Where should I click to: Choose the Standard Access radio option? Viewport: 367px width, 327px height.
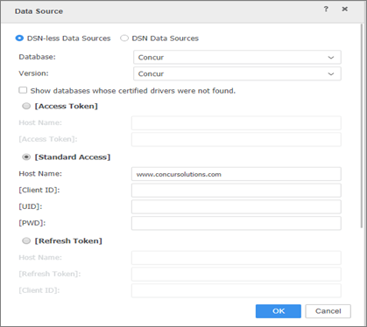(x=26, y=157)
